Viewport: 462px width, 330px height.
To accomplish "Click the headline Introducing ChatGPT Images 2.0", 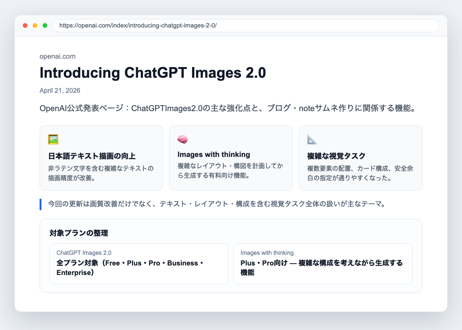I will (153, 73).
